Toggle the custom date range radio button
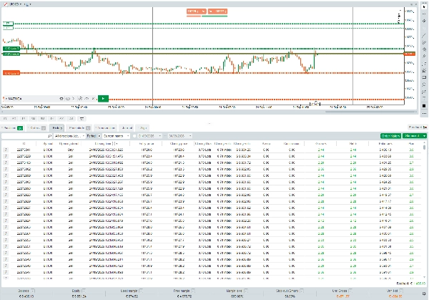This screenshot has height=300, width=429. 134,136
